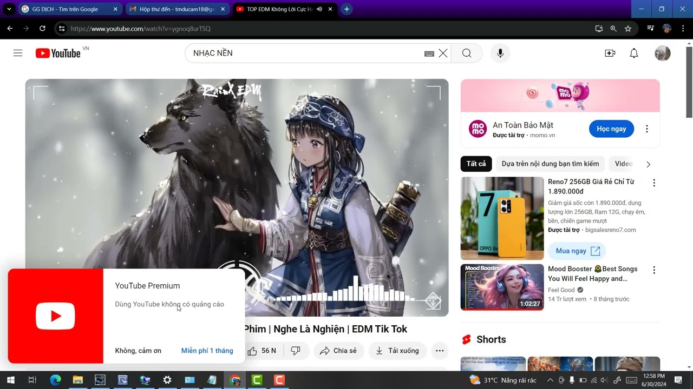Image resolution: width=693 pixels, height=389 pixels.
Task: Open the Windows notification center
Action: (x=678, y=380)
